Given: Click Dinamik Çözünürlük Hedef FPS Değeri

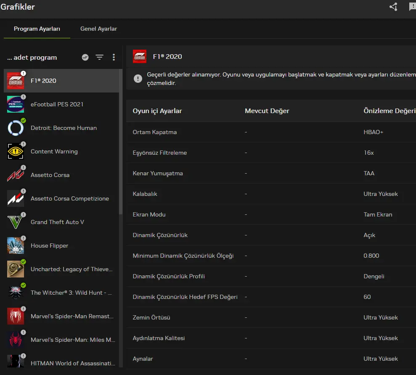Looking at the screenshot, I should pyautogui.click(x=185, y=297).
